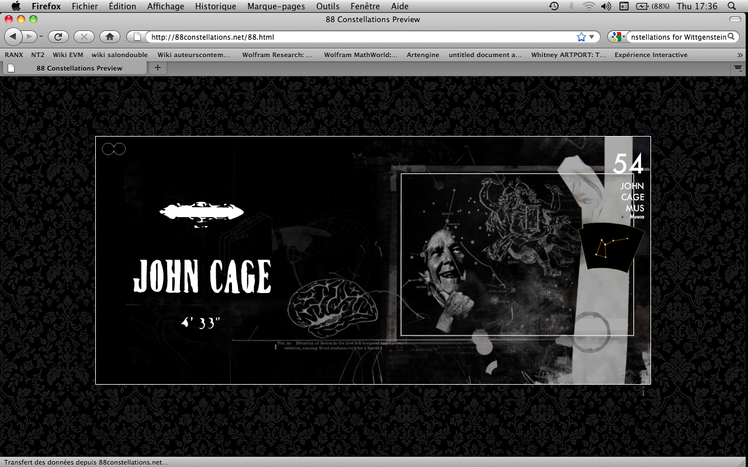Open the Édition menu
Image resolution: width=748 pixels, height=467 pixels.
tap(122, 6)
